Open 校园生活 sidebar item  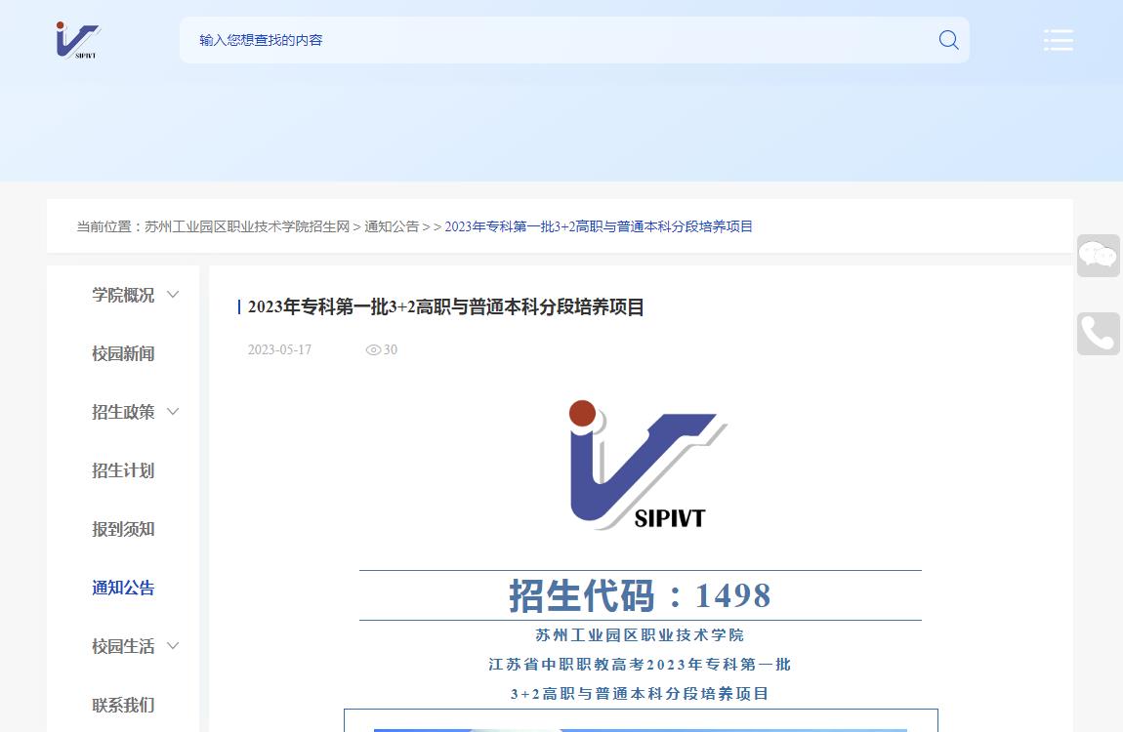pyautogui.click(x=123, y=647)
